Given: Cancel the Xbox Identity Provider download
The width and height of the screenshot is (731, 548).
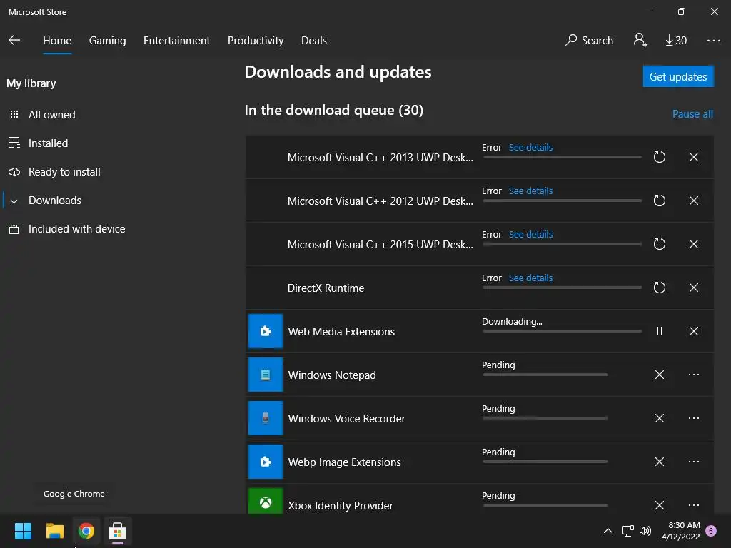Looking at the screenshot, I should [659, 505].
